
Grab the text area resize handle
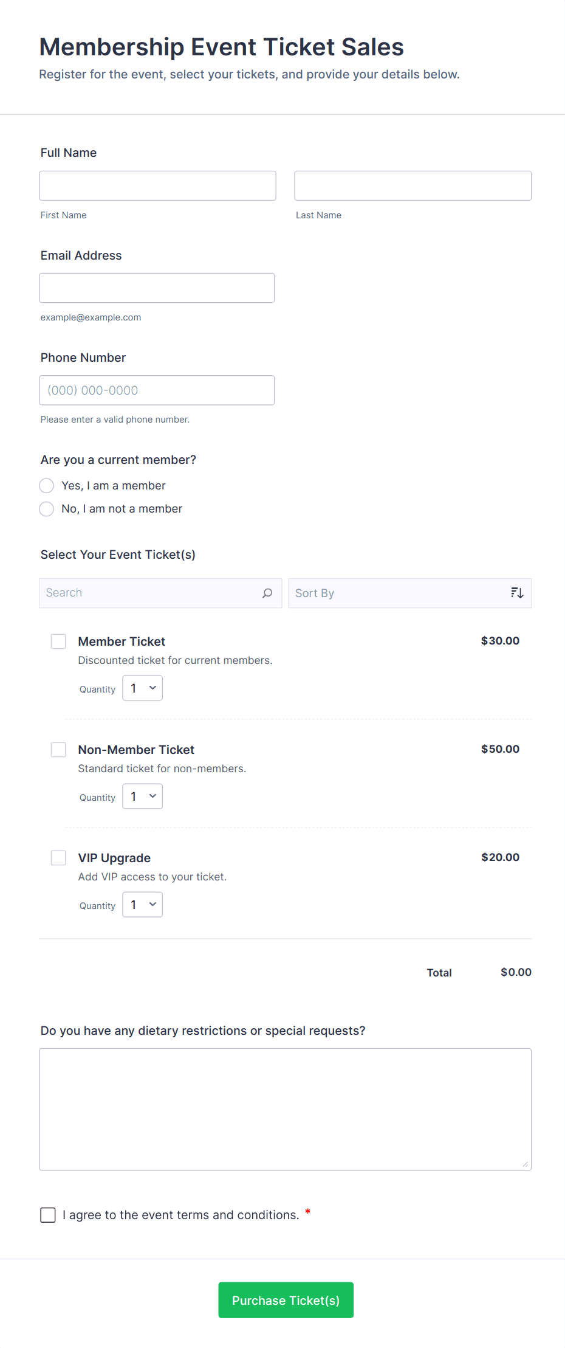tap(526, 1164)
